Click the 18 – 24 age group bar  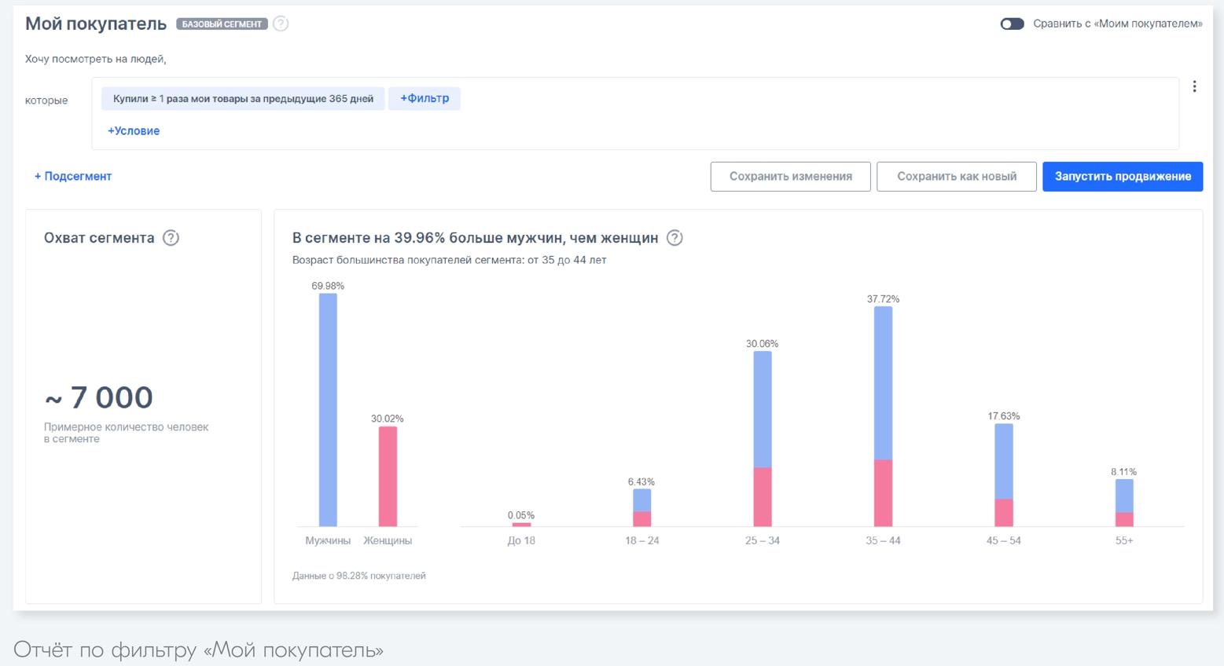642,507
